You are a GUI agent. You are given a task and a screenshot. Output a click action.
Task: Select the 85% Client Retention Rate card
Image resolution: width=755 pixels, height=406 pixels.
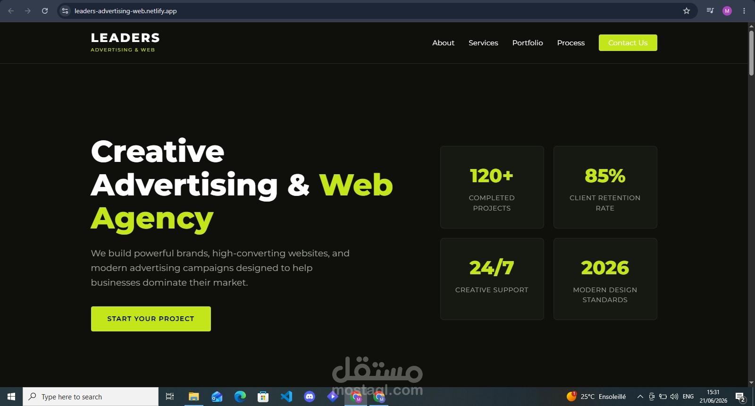point(605,187)
